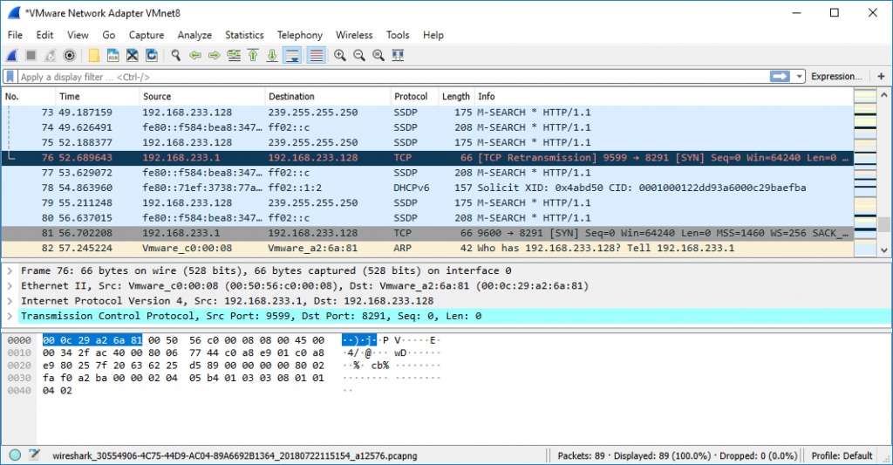Add a display filter button with plus
This screenshot has height=465, width=893.
tap(881, 77)
